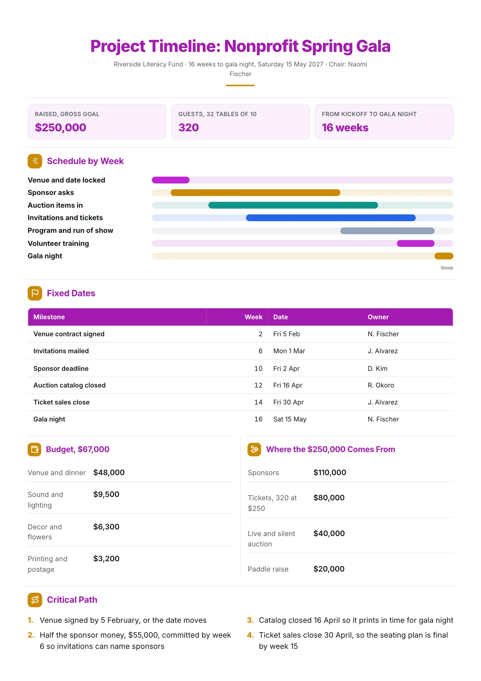This screenshot has width=481, height=681.
Task: Select the magenta Venue and date locked bar
Action: click(x=171, y=180)
